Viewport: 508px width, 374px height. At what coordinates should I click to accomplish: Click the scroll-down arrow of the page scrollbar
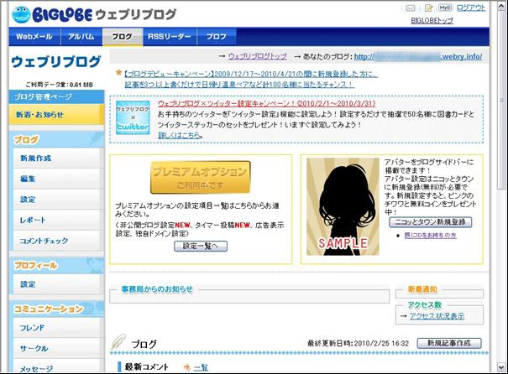[501, 367]
